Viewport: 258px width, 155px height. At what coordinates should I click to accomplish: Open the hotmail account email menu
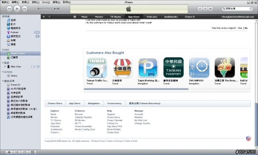coord(237,17)
